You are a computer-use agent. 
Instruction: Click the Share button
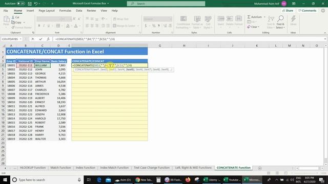pos(288,11)
